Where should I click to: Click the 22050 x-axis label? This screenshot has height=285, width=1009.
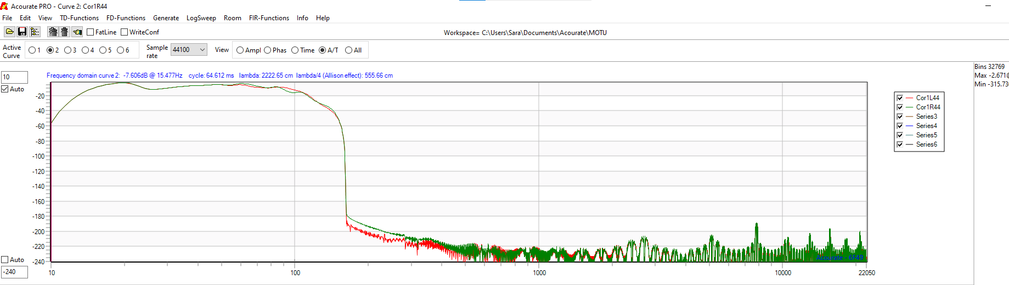pos(867,273)
